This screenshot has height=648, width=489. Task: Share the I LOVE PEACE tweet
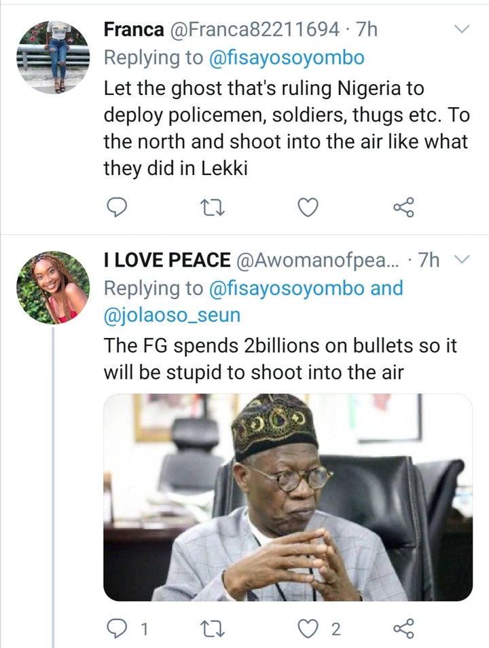tap(403, 629)
